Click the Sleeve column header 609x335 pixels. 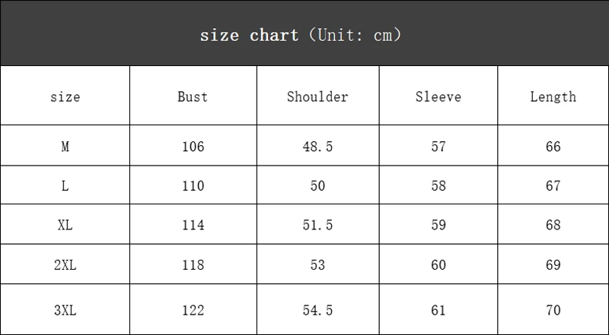(438, 96)
